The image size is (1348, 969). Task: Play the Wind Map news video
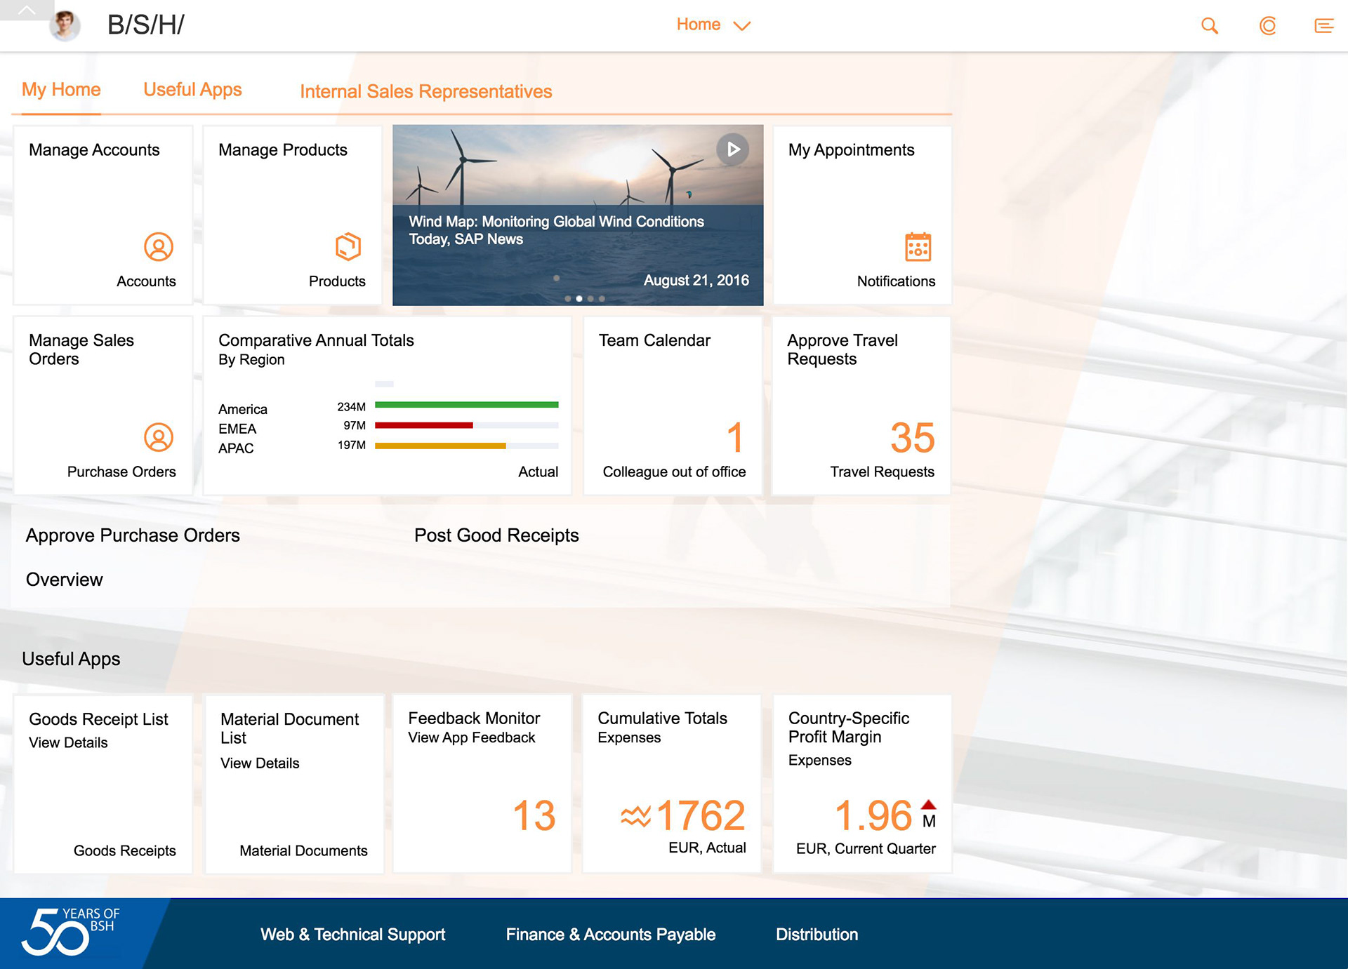pyautogui.click(x=732, y=149)
